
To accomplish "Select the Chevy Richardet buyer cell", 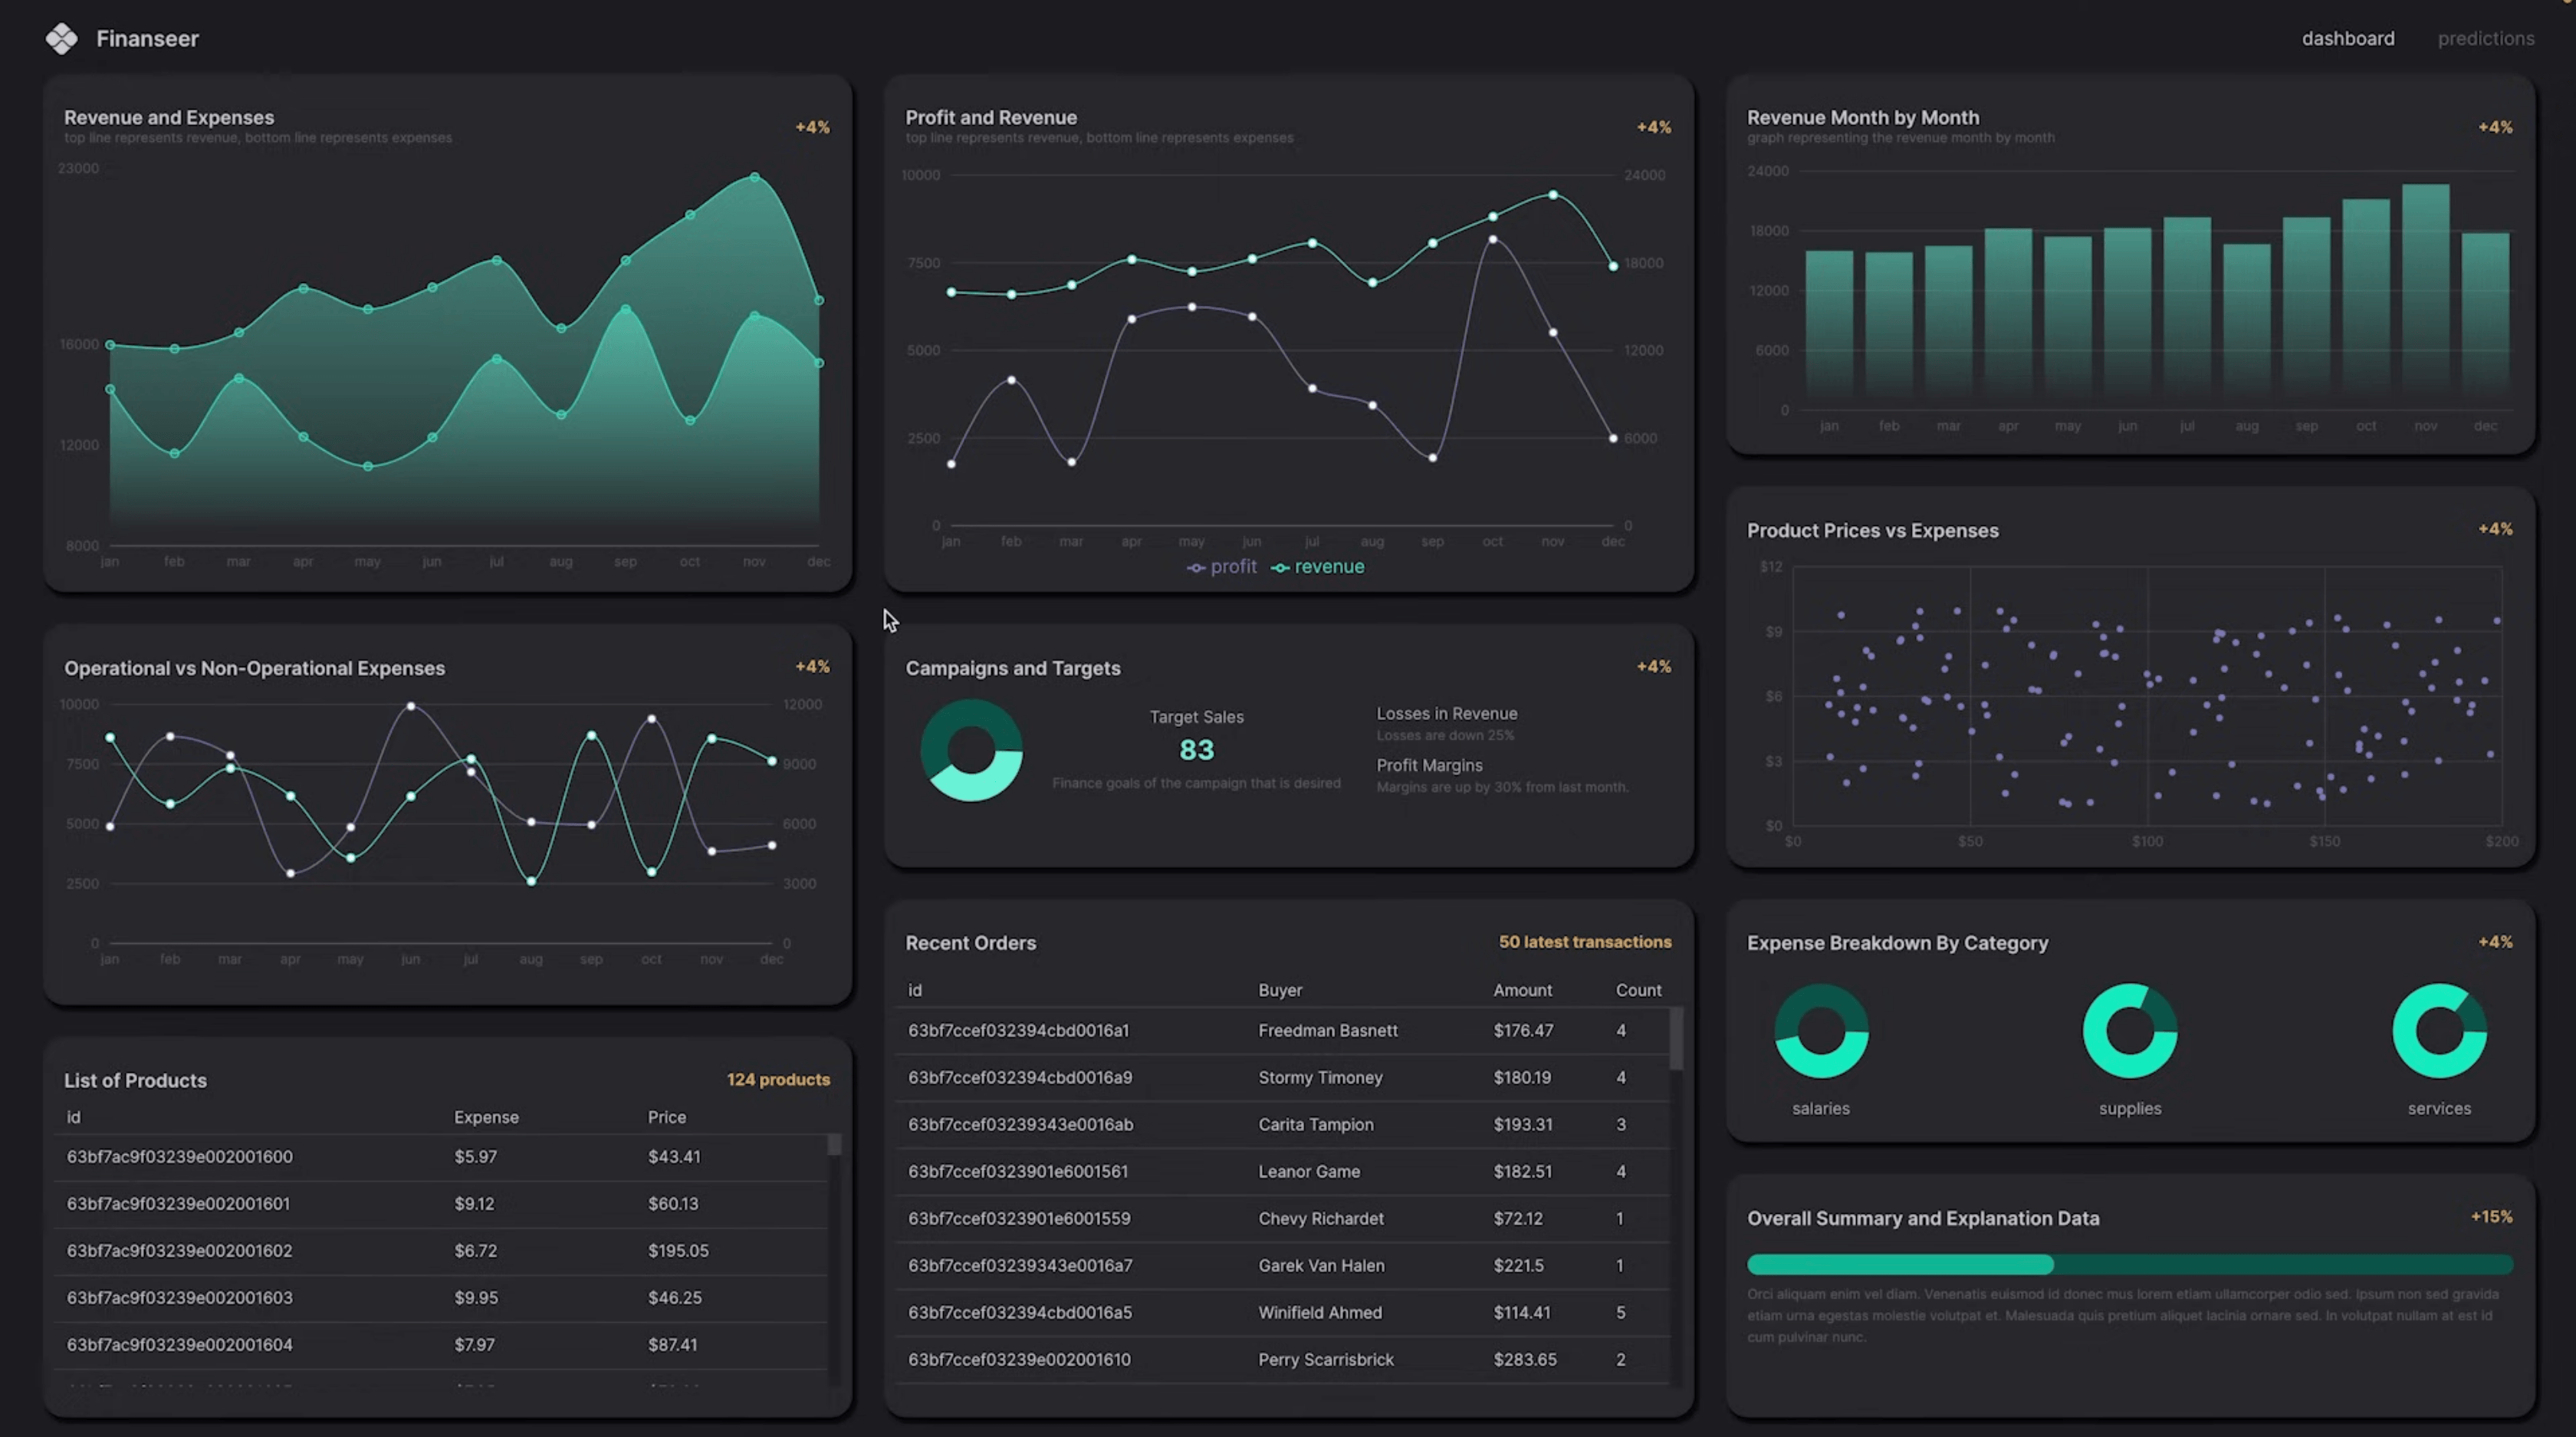I will click(x=1320, y=1218).
